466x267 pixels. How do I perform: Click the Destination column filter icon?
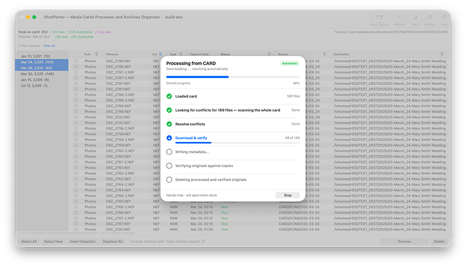coord(442,54)
